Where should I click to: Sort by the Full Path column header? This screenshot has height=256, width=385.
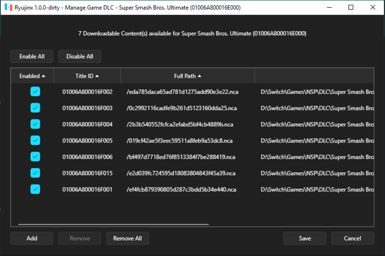tap(188, 76)
